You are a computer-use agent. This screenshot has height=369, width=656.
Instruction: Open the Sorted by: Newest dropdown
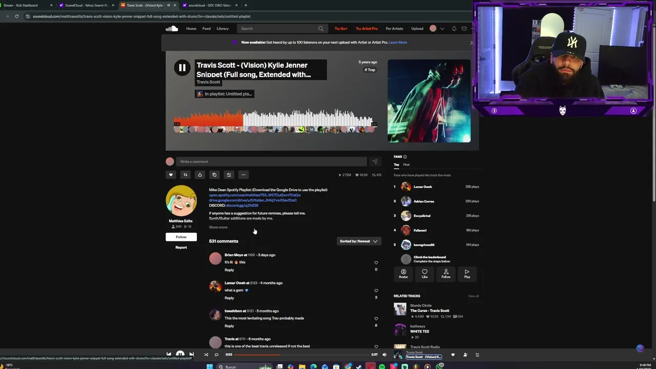(359, 241)
